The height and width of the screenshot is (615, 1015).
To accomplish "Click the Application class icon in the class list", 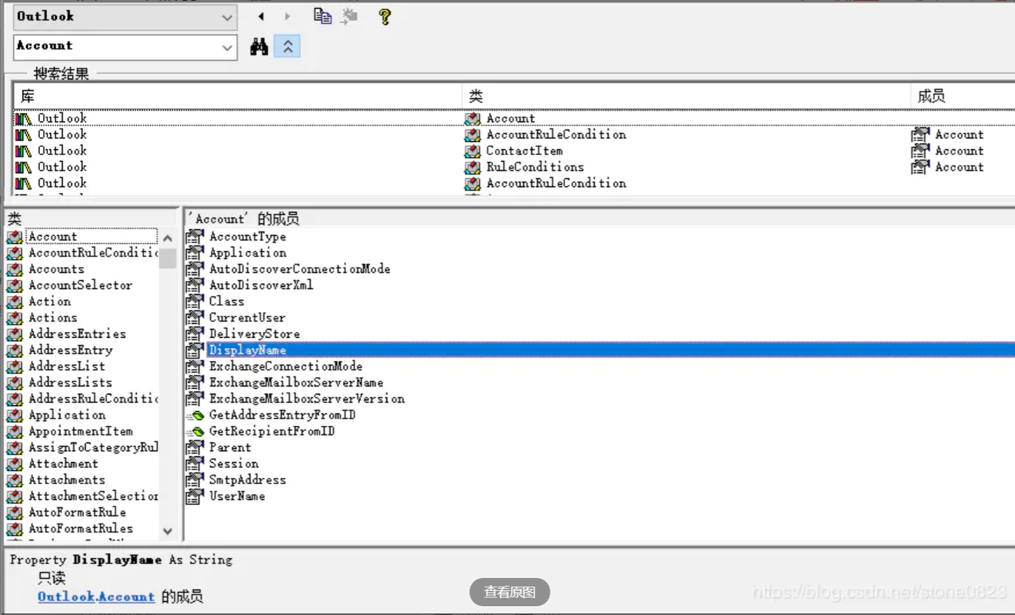I will [15, 415].
